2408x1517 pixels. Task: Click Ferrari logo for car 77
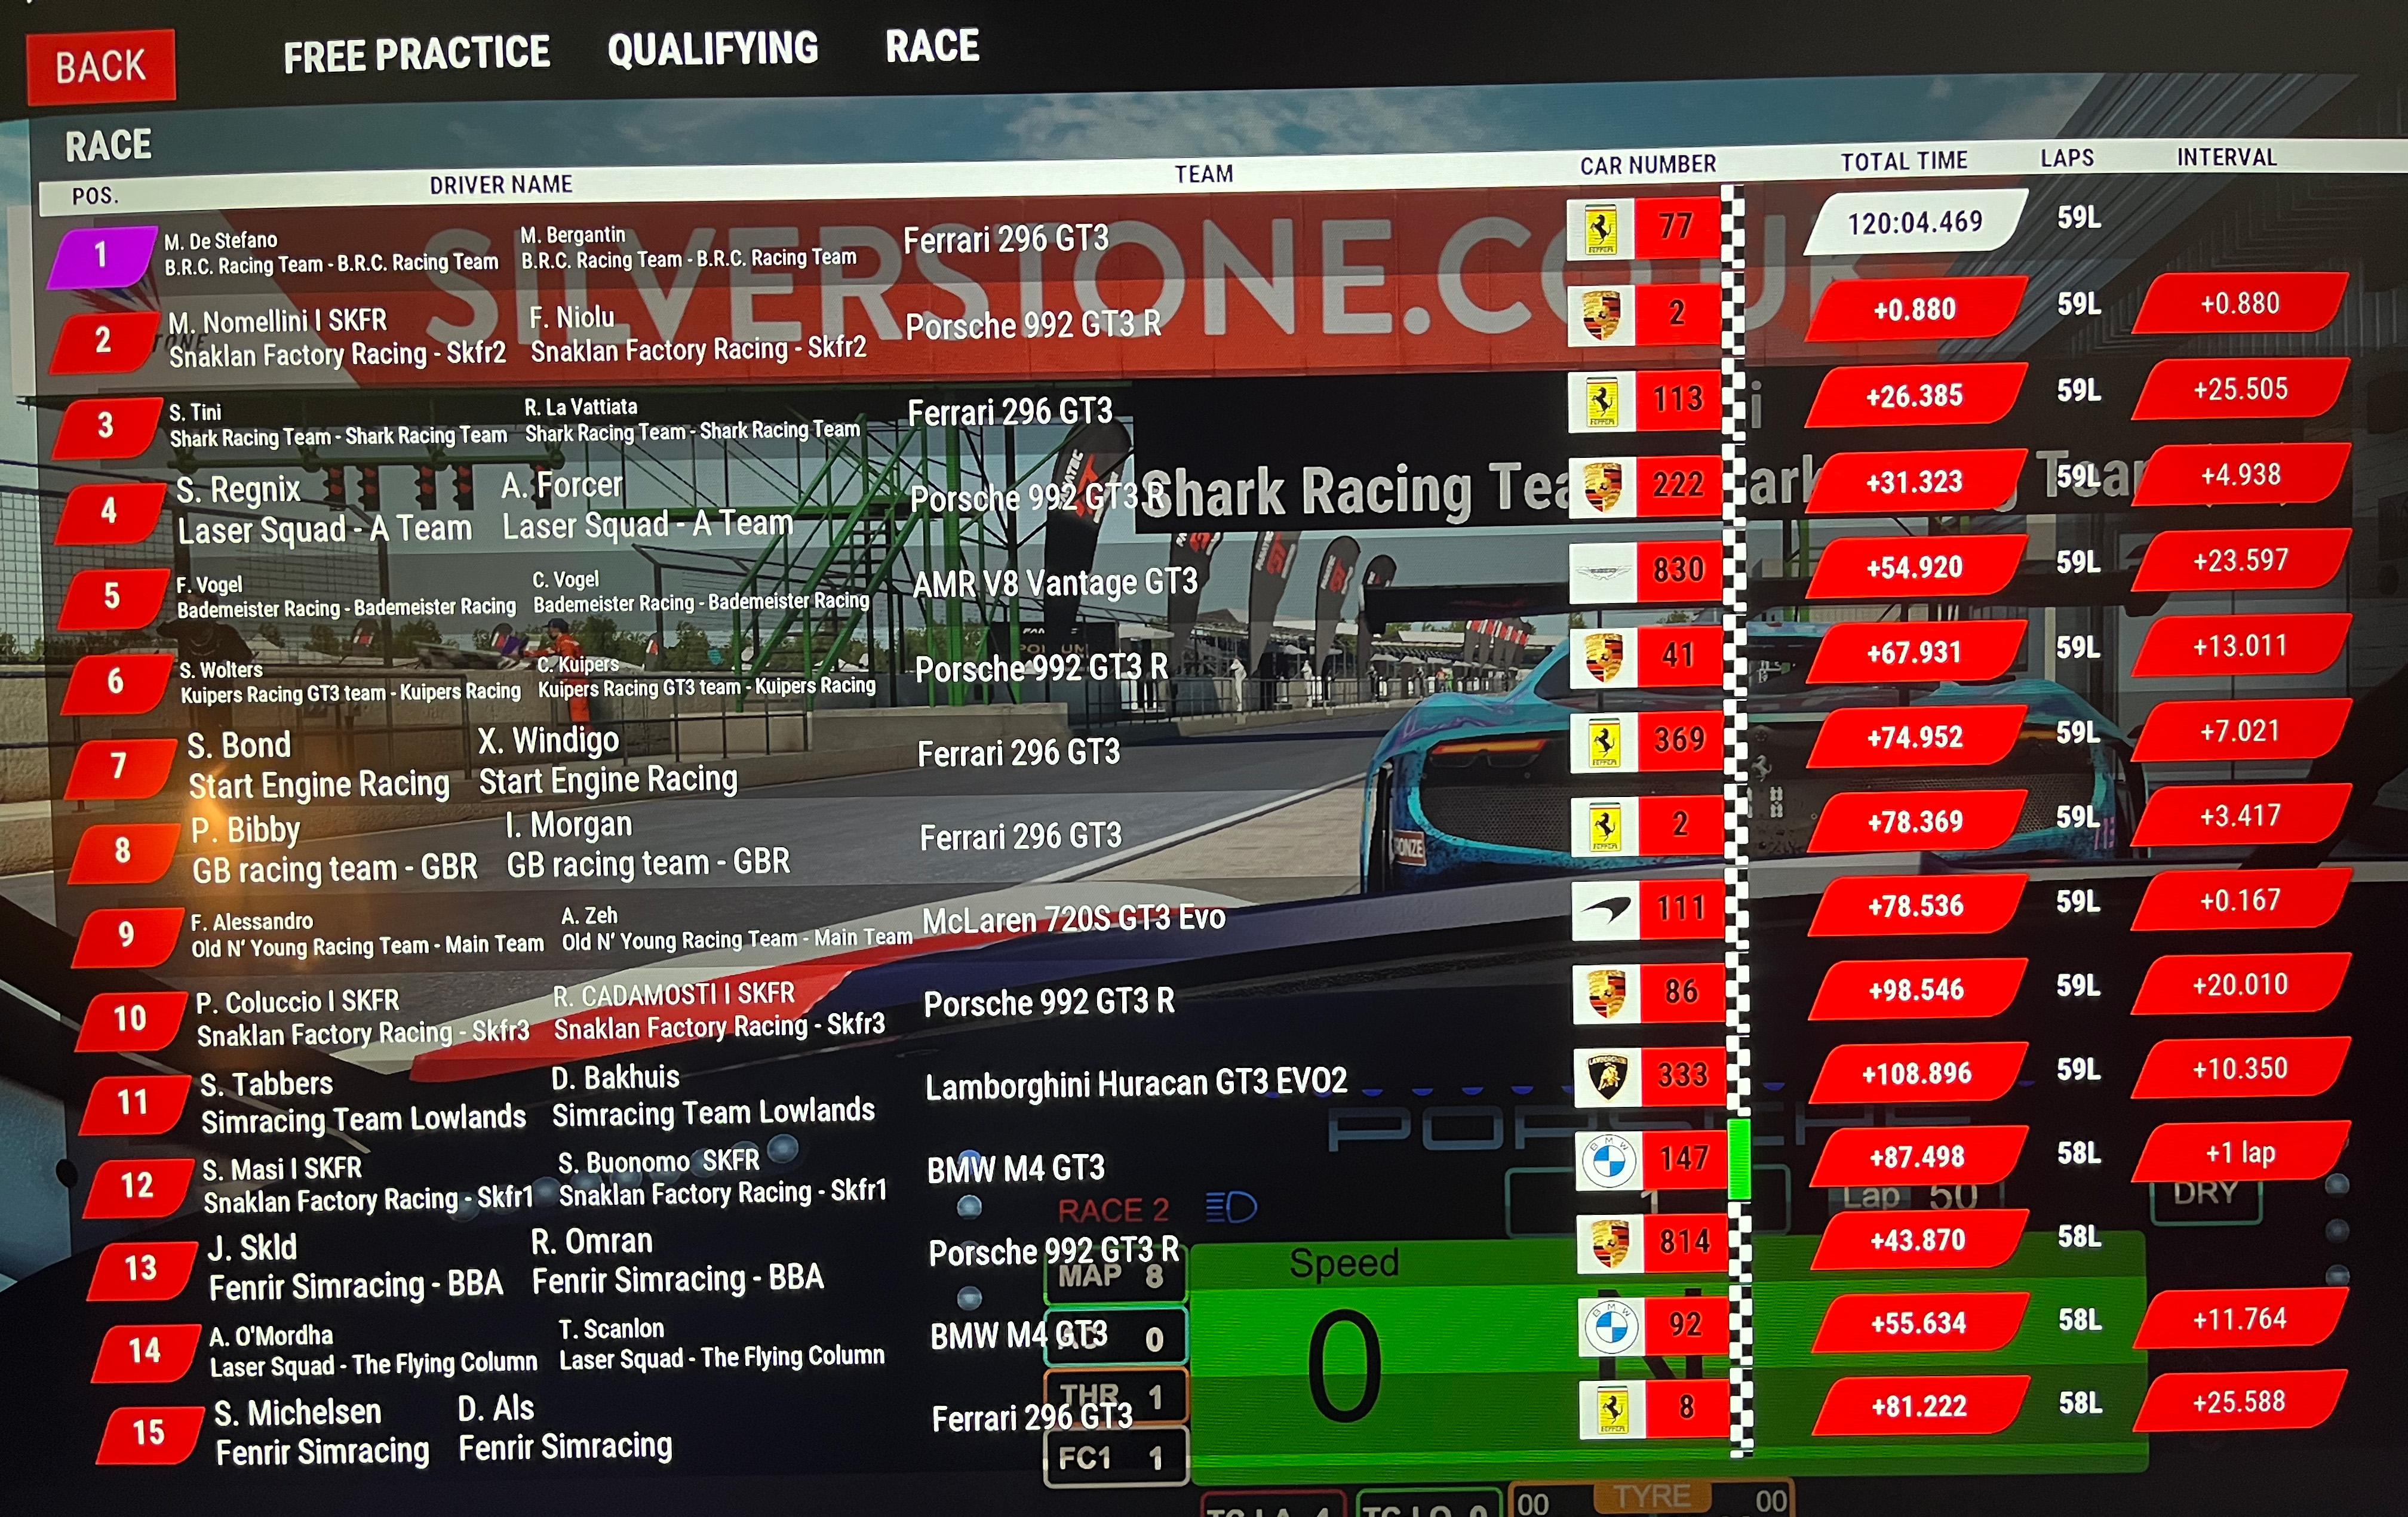coord(1600,230)
